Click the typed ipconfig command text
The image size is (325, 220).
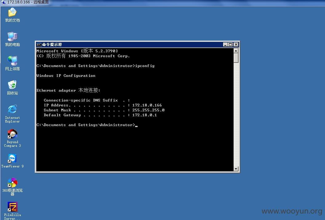pyautogui.click(x=145, y=66)
